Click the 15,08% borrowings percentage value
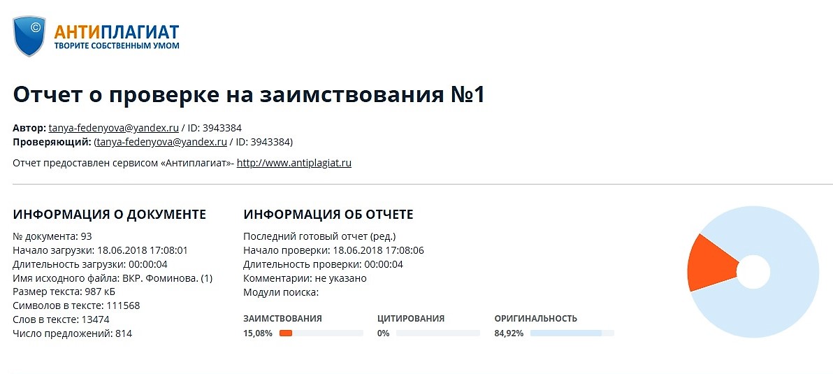Viewport: 833px width, 374px height. 258,333
